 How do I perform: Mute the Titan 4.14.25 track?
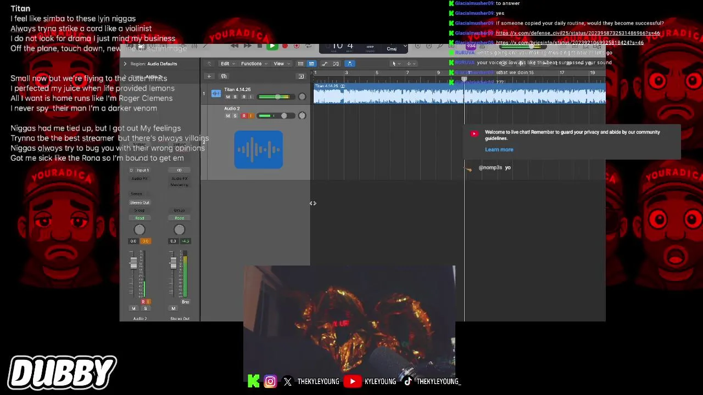coord(228,97)
